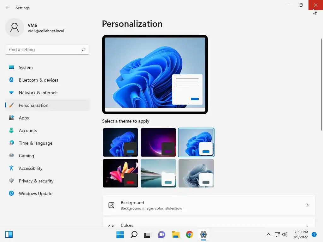Image resolution: width=323 pixels, height=242 pixels.
Task: Click the back arrow next to Settings
Action: pos(8,8)
